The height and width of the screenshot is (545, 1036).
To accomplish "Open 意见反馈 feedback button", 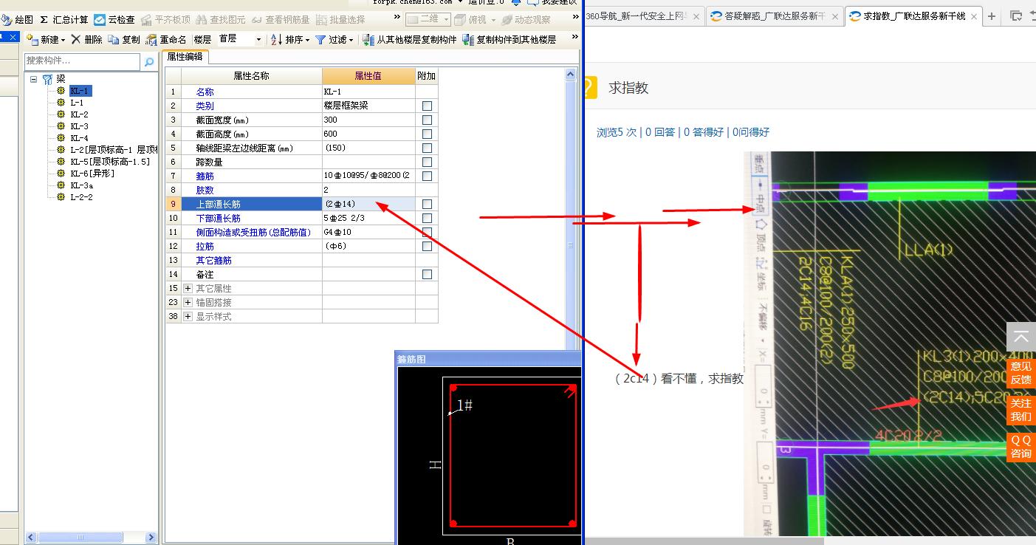I will click(x=1021, y=373).
